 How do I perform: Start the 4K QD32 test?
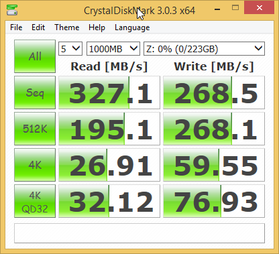(35, 201)
